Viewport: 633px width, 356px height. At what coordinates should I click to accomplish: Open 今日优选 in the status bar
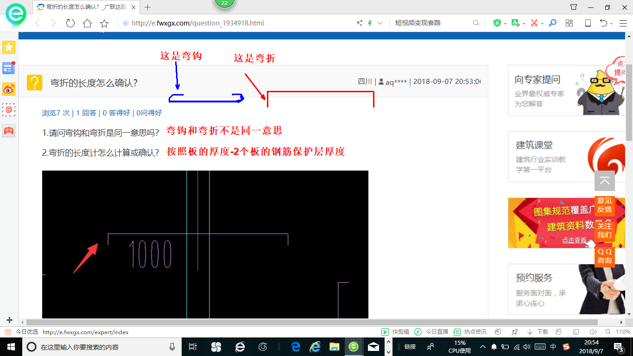point(22,332)
